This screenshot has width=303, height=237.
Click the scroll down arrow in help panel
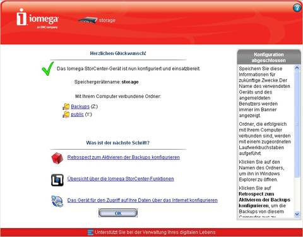coord(297,214)
